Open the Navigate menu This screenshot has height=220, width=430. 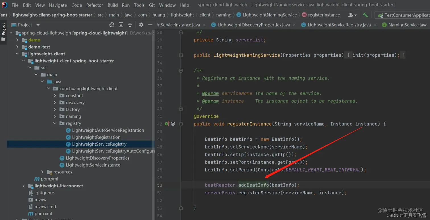tap(58, 5)
